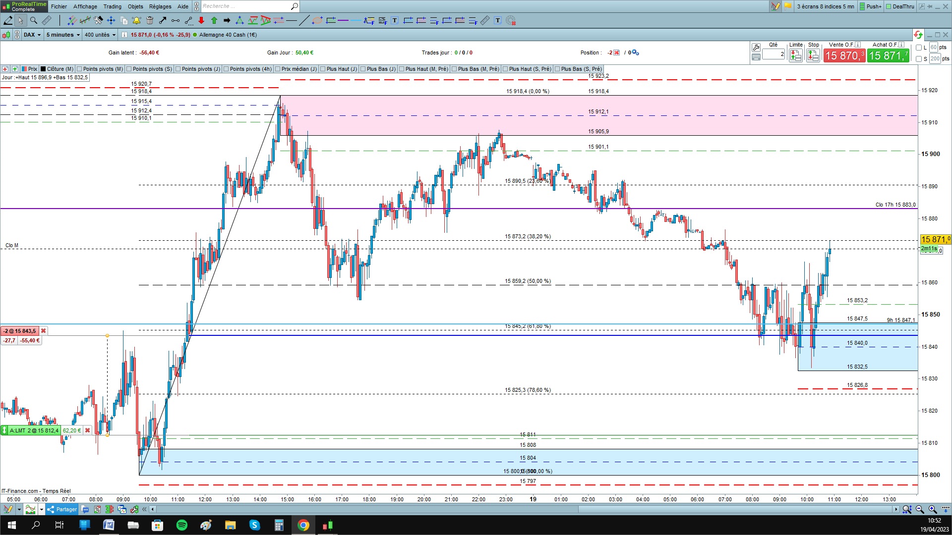Expand the DAX instrument dropdown

33,35
